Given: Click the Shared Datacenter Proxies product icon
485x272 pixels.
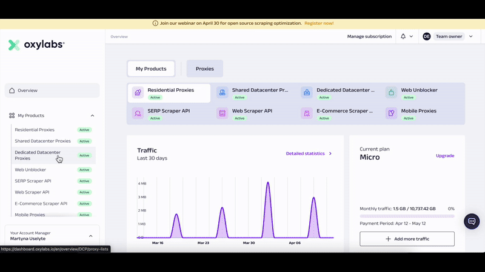Looking at the screenshot, I should (222, 93).
